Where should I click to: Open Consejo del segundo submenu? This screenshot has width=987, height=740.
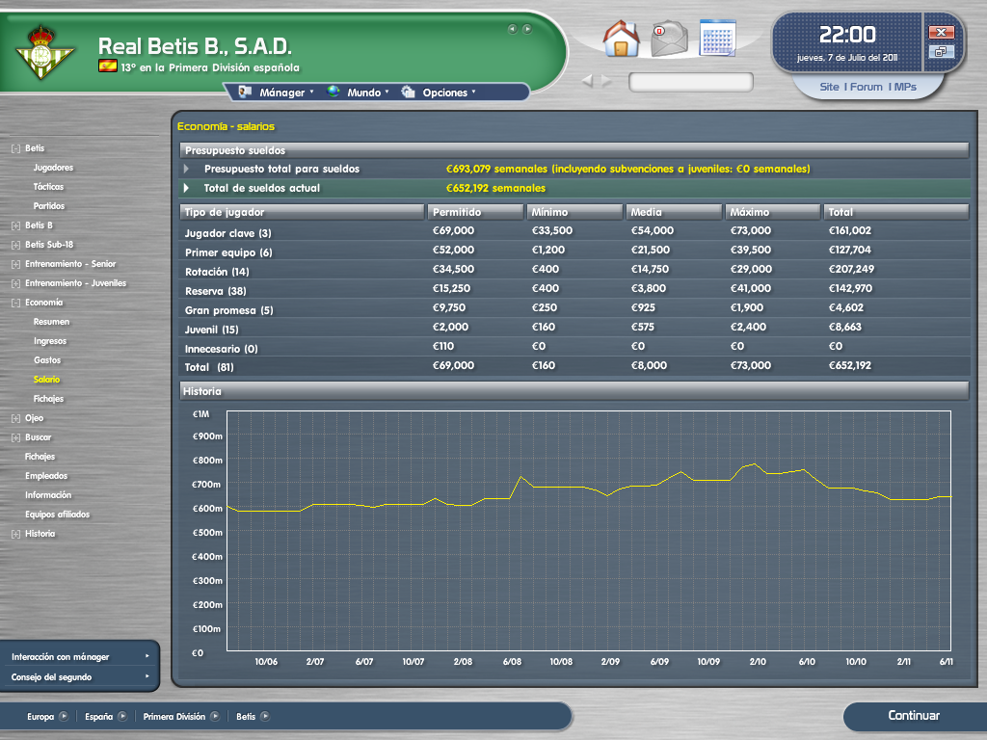(79, 677)
